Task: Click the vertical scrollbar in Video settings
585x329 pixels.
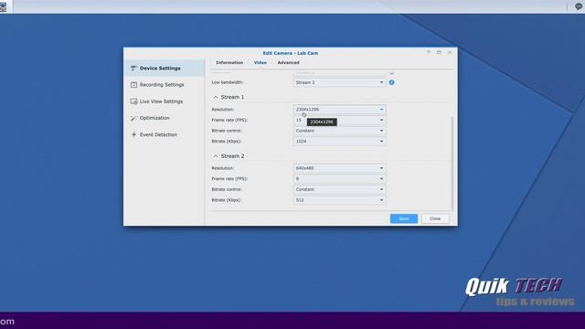Action: click(452, 163)
